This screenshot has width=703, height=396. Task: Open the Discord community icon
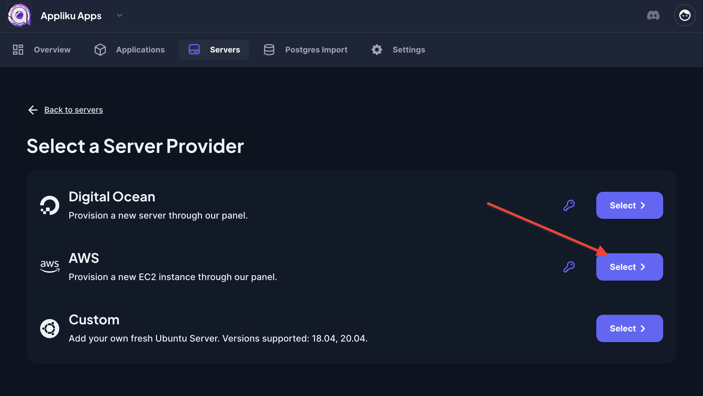(653, 16)
